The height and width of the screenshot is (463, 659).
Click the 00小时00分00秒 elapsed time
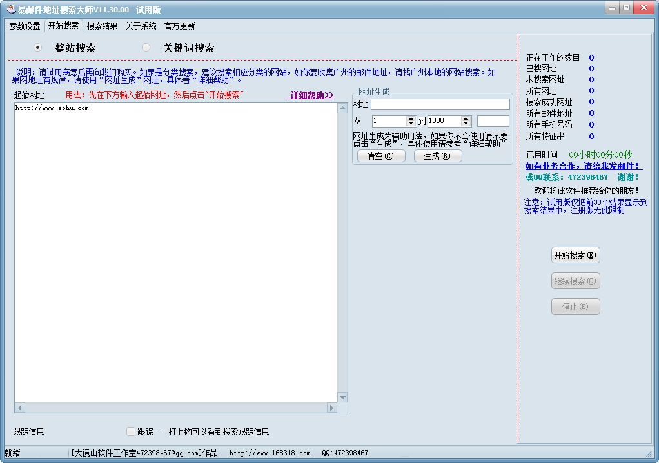click(x=600, y=155)
